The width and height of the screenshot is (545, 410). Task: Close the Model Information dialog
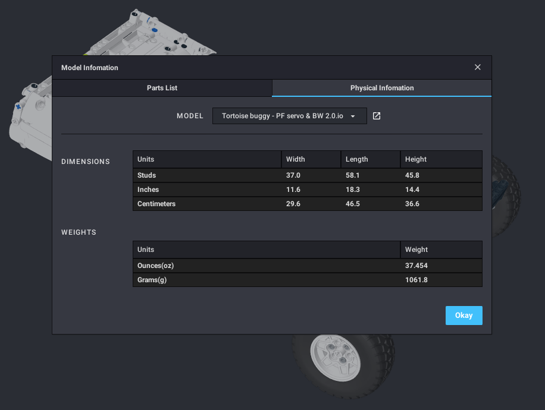click(x=478, y=67)
